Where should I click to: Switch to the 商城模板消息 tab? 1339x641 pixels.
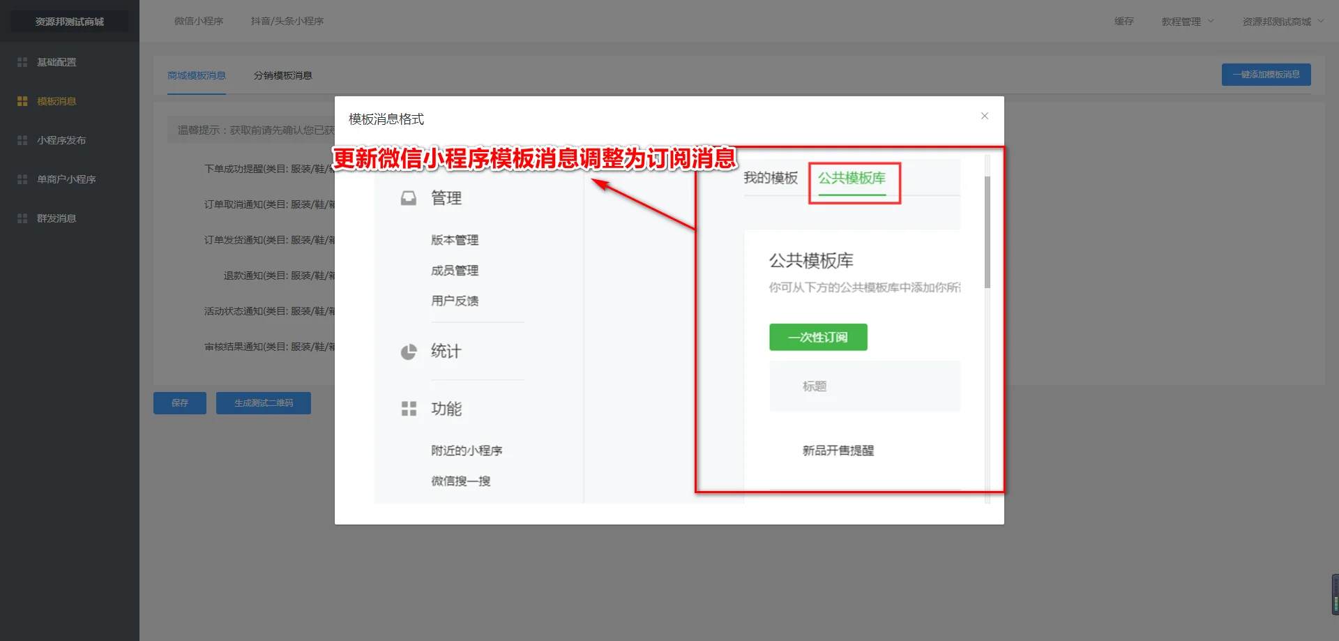pyautogui.click(x=197, y=75)
